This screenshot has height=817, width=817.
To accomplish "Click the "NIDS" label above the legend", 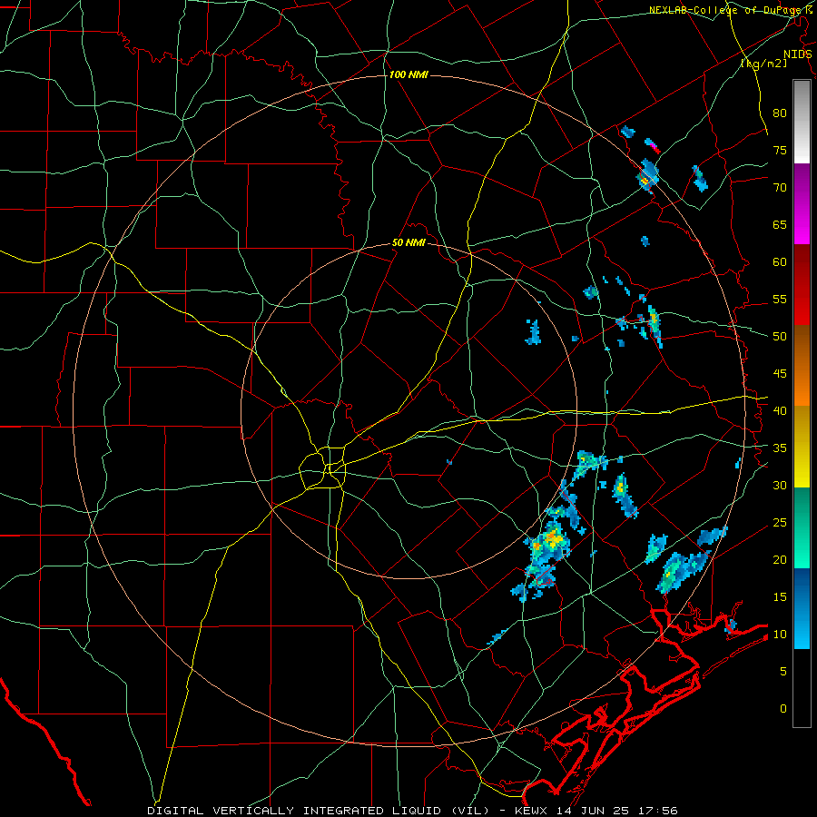I will (797, 54).
